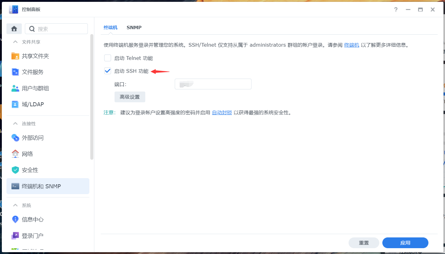Enable the 启动 Telnet 功能 checkbox

[107, 58]
